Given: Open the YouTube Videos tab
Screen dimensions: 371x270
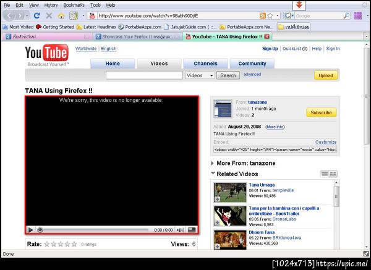Looking at the screenshot, I should (159, 64).
